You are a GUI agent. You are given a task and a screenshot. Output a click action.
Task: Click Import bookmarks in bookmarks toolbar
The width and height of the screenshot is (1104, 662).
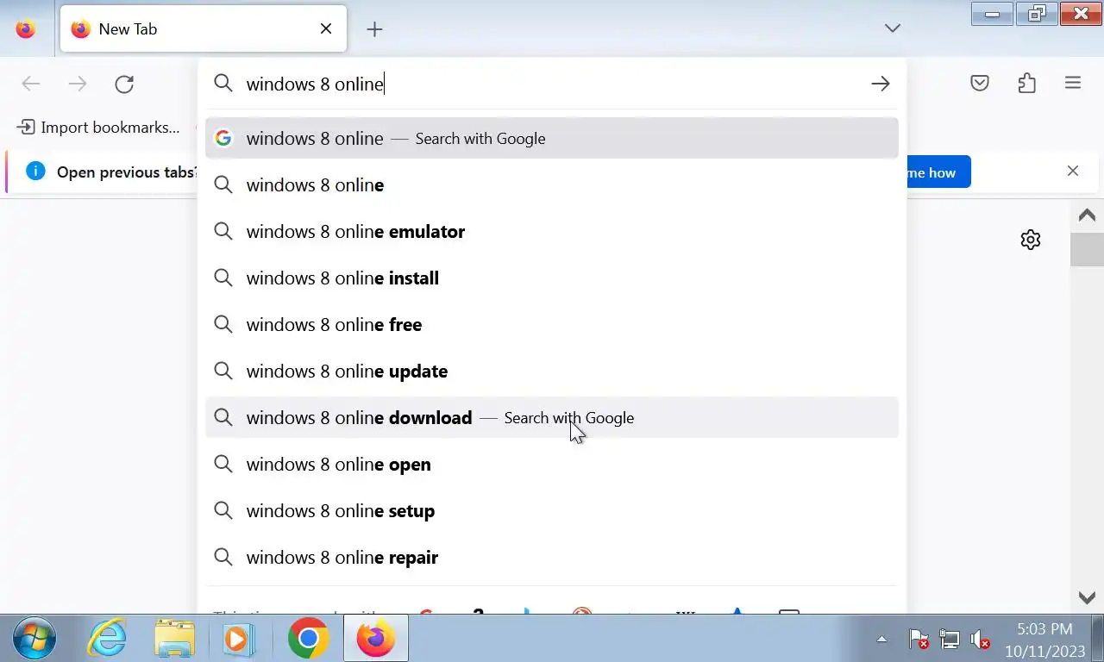tap(98, 128)
